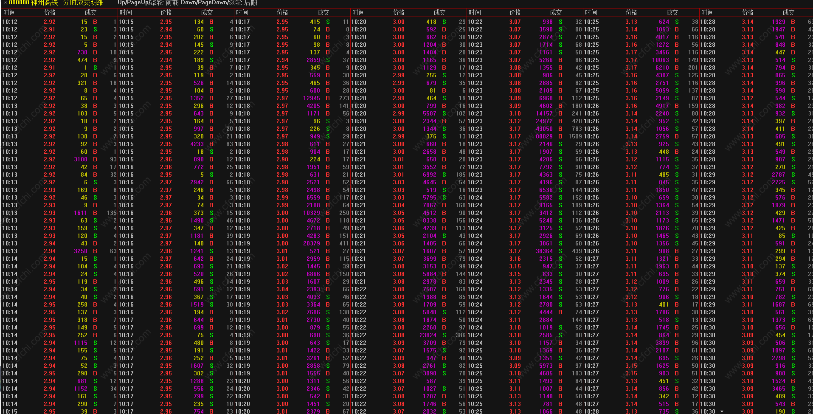
Task: Select the trade with volume 9165 at 10:24
Action: tap(546, 205)
